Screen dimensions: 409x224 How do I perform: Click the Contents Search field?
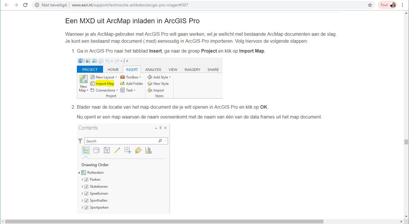coord(126,141)
